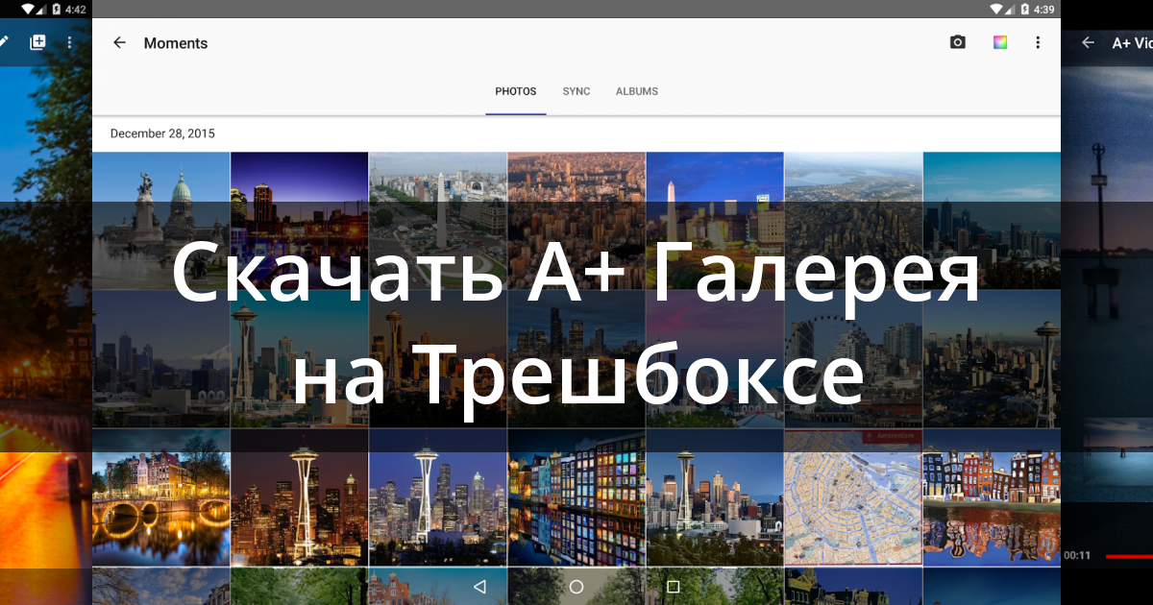This screenshot has width=1153, height=605.
Task: Open overflow menu in the left window
Action: pos(69,42)
